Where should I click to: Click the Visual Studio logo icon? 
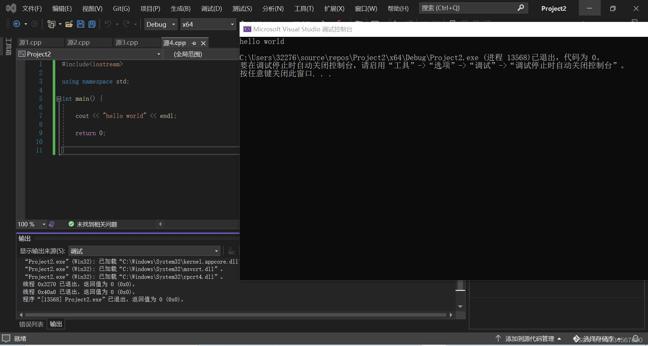click(x=11, y=8)
